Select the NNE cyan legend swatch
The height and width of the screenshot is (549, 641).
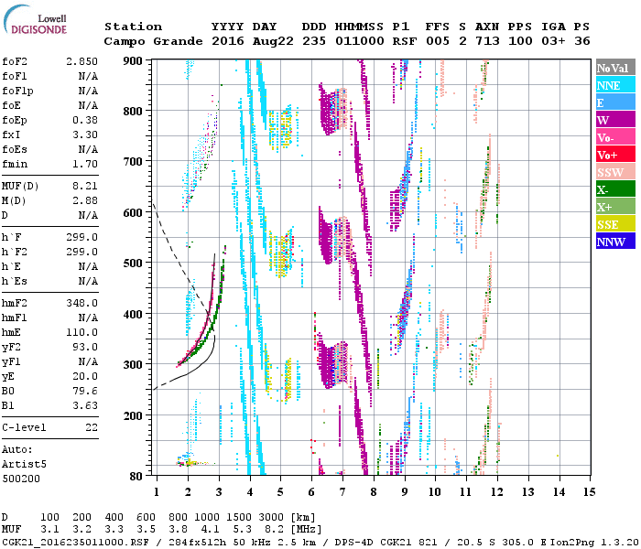pyautogui.click(x=615, y=84)
